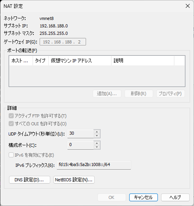Click the 説明 column header
The height and width of the screenshot is (206, 194).
click(143, 61)
